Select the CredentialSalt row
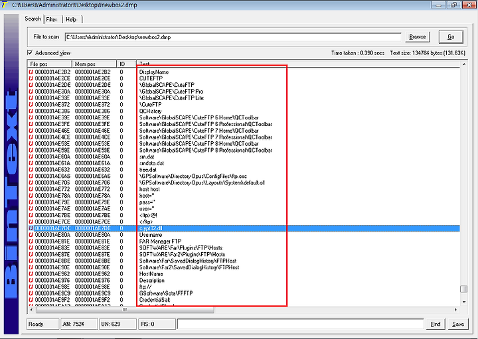 (244, 300)
